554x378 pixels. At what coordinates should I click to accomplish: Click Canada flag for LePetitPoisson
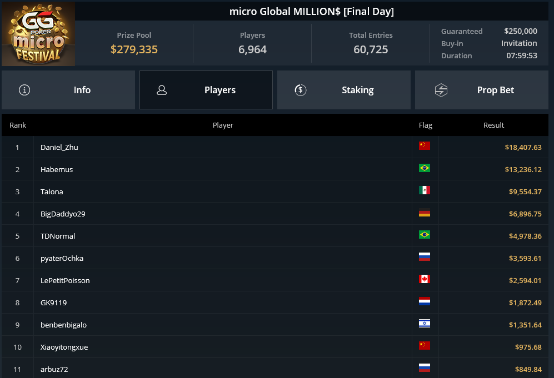(x=425, y=279)
